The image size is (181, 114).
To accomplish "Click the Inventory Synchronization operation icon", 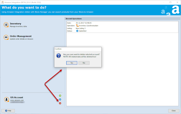I will pyautogui.click(x=77, y=26).
